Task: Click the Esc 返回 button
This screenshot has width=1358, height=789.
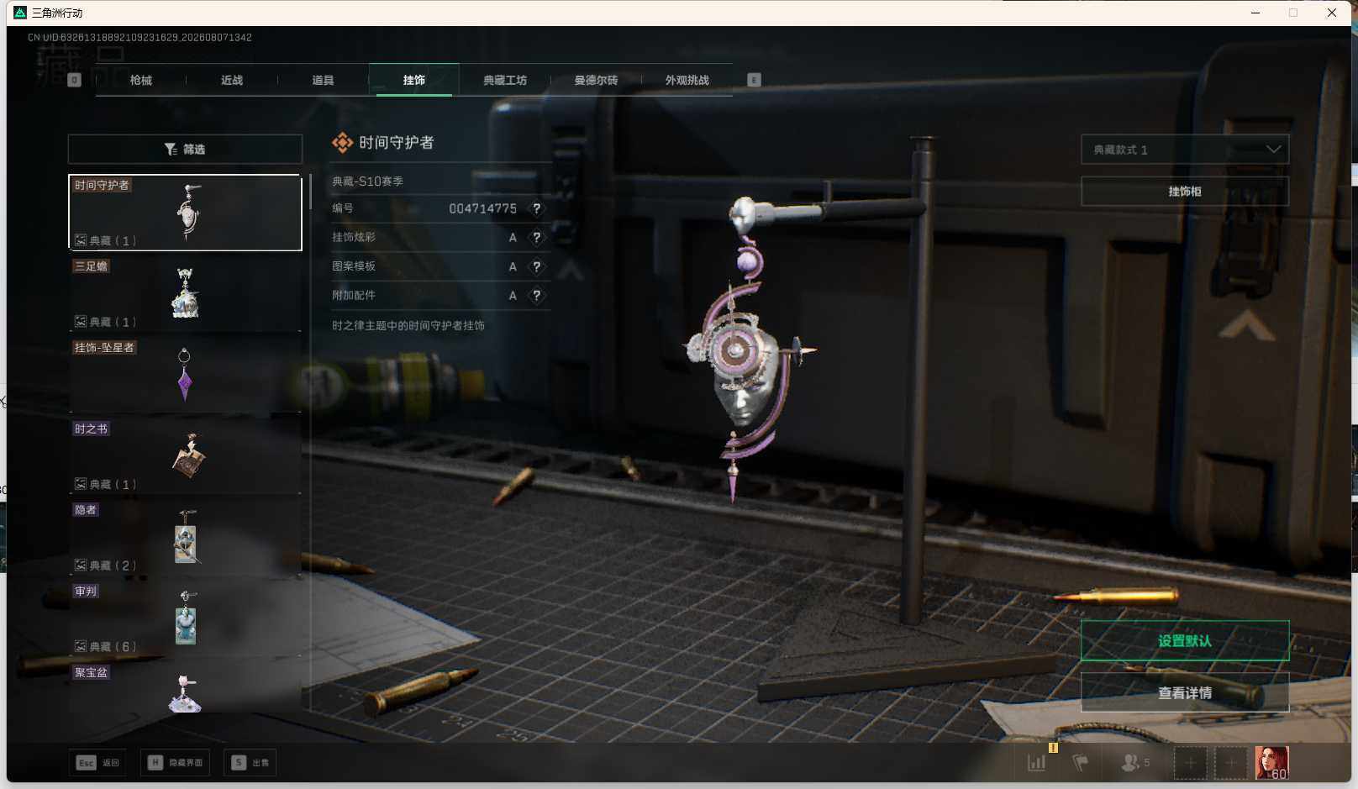Action: (98, 763)
